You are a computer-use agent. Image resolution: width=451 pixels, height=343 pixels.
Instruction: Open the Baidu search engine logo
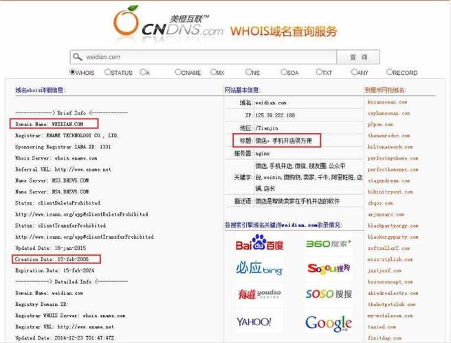(259, 243)
